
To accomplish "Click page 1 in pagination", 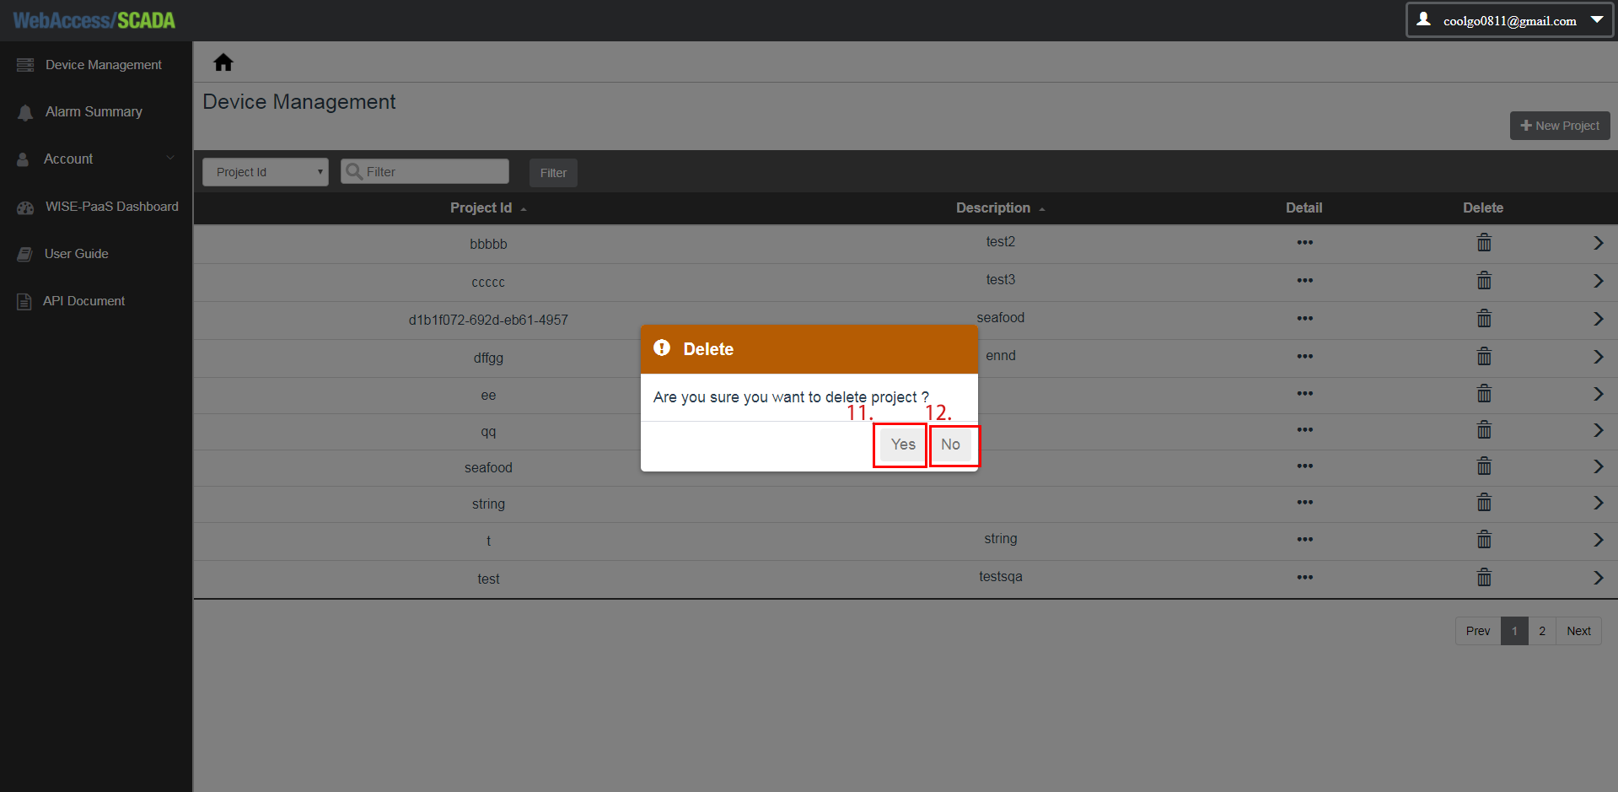I will [1514, 631].
